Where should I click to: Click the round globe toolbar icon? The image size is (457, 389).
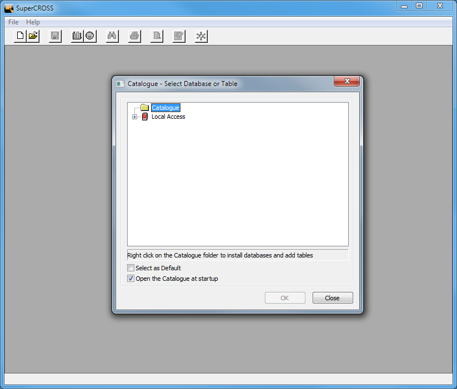click(90, 36)
